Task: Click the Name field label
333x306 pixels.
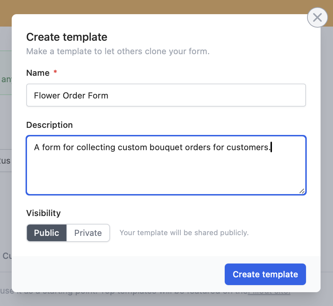Action: pyautogui.click(x=38, y=73)
